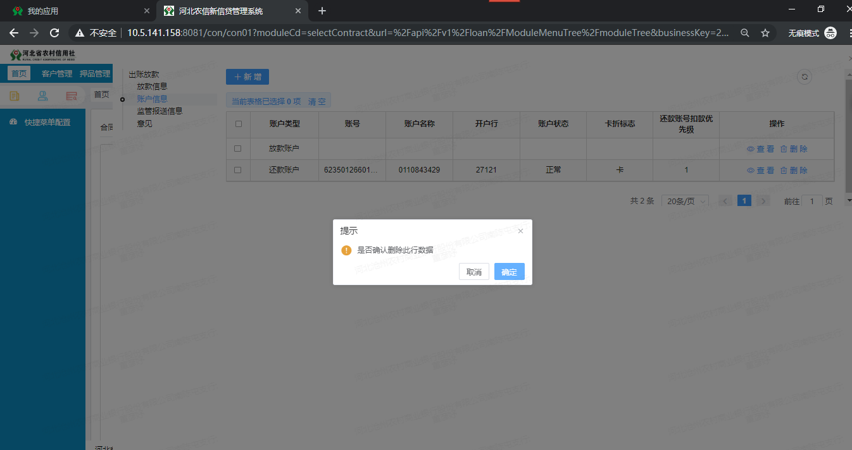Click the browser bookmark star icon
Screen dimensions: 852x450
pos(765,32)
